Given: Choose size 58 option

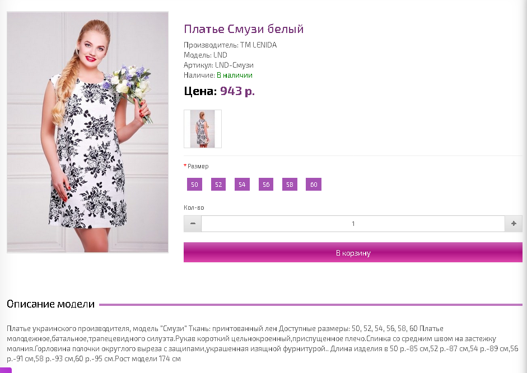Looking at the screenshot, I should [290, 185].
